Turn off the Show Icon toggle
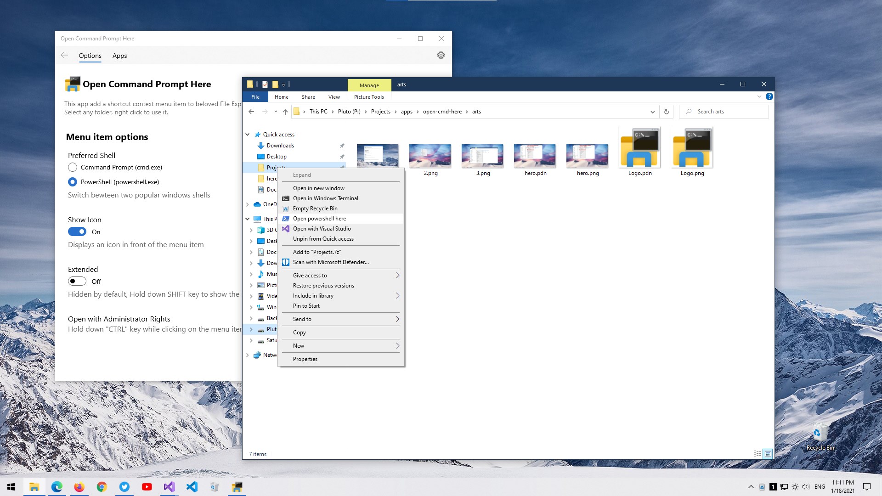 [x=77, y=232]
